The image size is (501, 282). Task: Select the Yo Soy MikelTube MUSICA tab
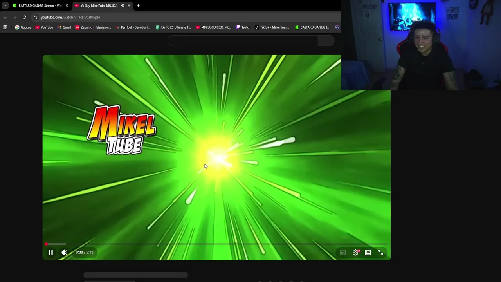tap(99, 5)
